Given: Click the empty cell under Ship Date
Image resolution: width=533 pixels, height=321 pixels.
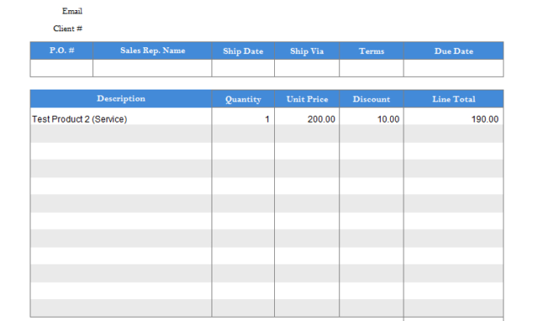Looking at the screenshot, I should click(x=243, y=68).
